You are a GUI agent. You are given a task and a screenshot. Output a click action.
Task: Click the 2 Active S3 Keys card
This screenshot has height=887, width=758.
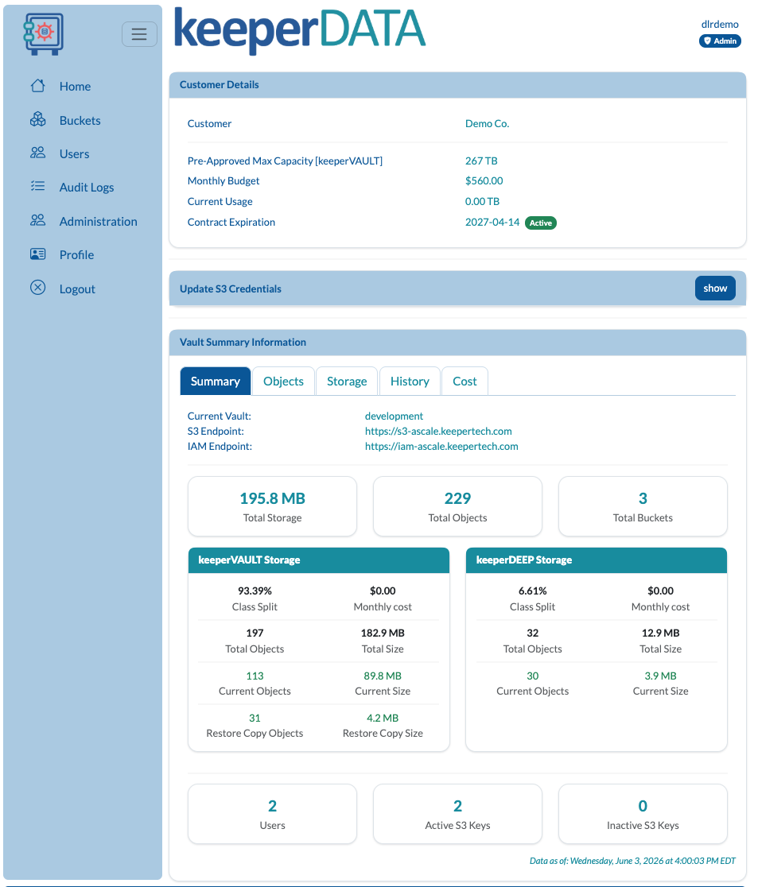[457, 814]
